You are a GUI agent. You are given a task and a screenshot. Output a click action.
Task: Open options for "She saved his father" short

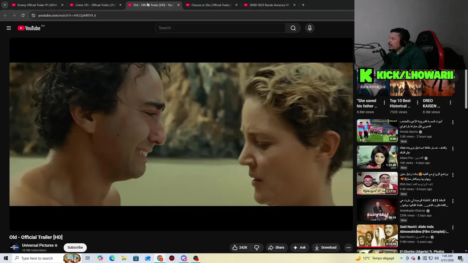point(384,103)
